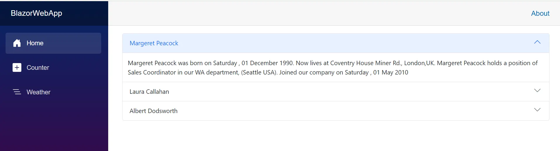This screenshot has width=560, height=151.
Task: Click the Home house icon
Action: coord(17,43)
